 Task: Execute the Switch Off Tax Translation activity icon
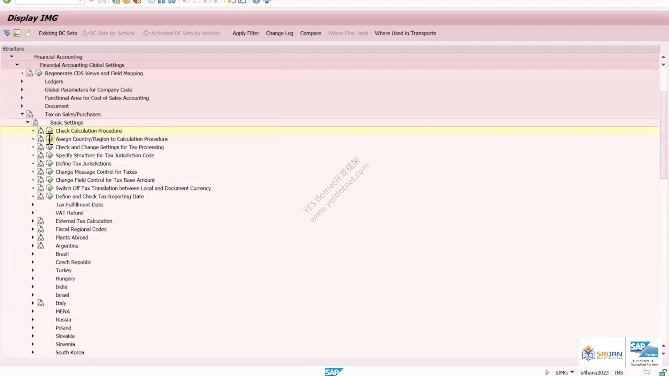(49, 188)
